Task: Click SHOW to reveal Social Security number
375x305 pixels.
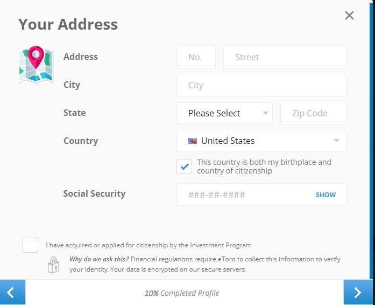Action: [326, 195]
